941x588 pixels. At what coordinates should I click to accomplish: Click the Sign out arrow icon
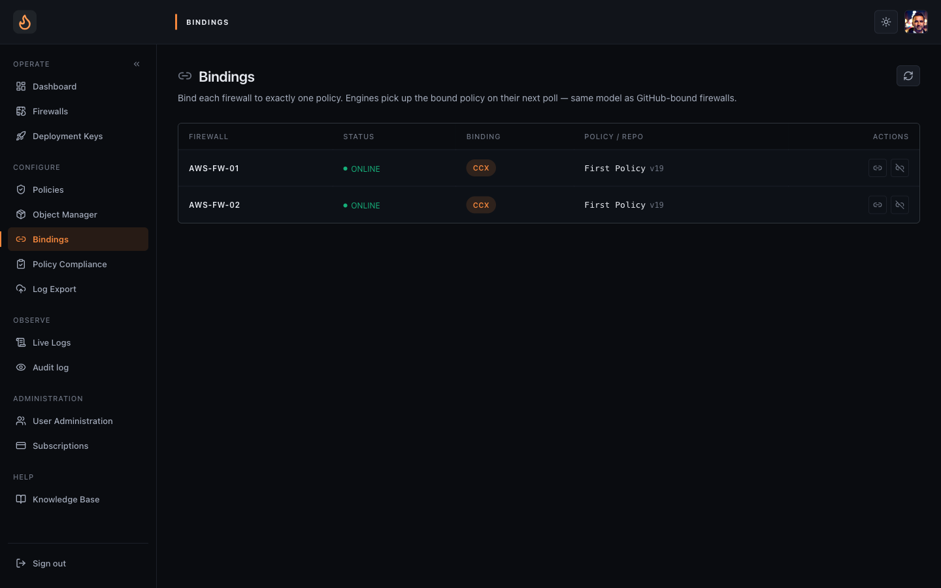[21, 563]
